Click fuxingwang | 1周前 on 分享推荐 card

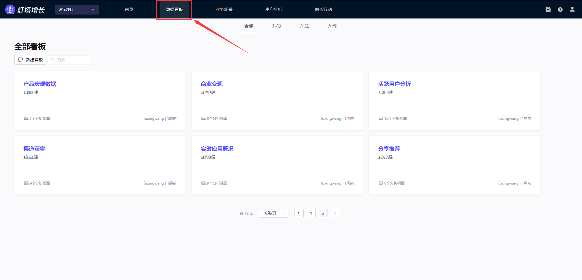pos(515,183)
